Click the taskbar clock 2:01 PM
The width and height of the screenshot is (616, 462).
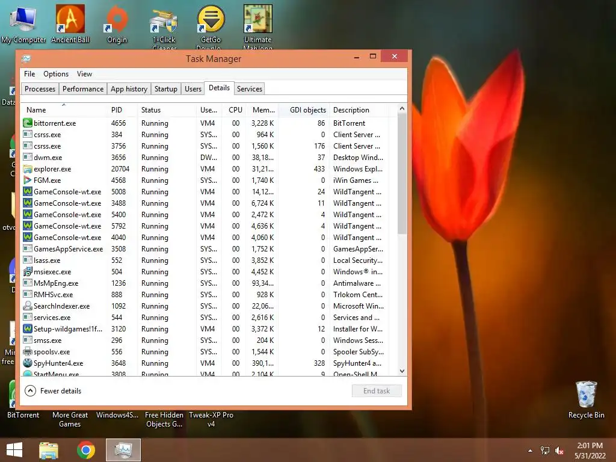[590, 446]
